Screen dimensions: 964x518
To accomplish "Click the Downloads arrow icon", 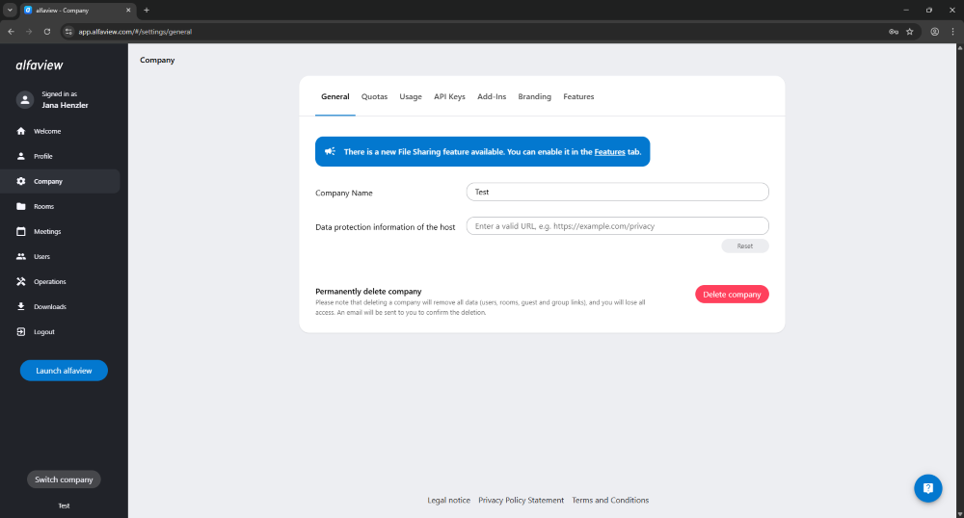I will point(21,306).
